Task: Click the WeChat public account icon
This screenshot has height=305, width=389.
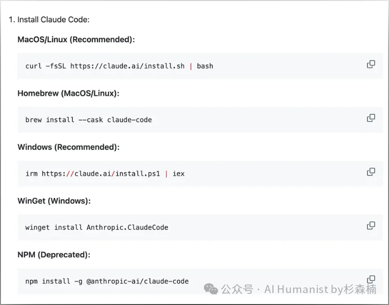Action: coord(211,290)
